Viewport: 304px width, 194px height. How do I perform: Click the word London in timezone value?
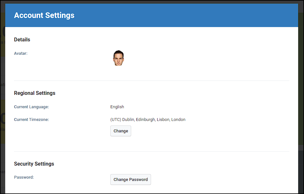click(178, 119)
